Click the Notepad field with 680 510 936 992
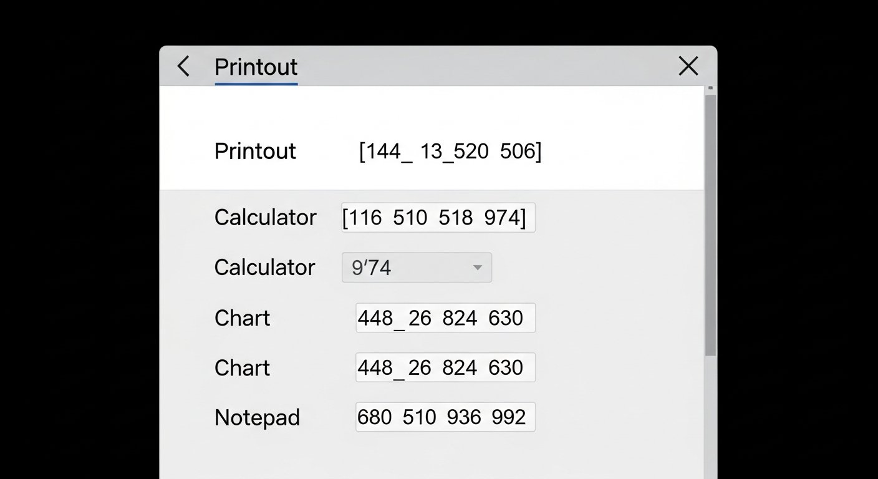 [445, 417]
